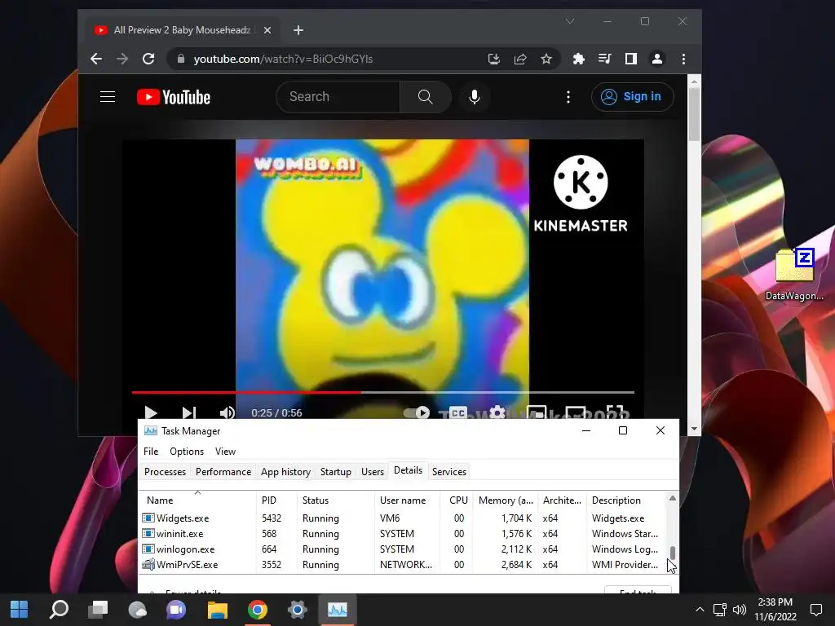The image size is (835, 626).
Task: Switch to the App history tab
Action: click(285, 472)
